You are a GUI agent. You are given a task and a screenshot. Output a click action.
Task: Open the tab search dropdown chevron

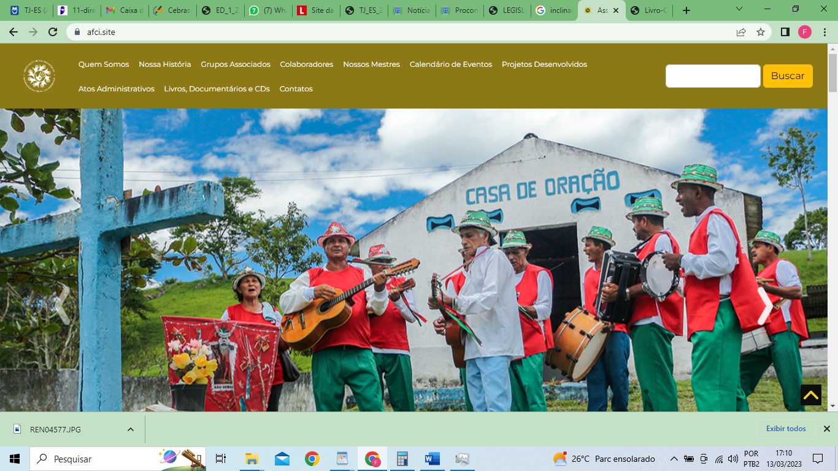739,10
